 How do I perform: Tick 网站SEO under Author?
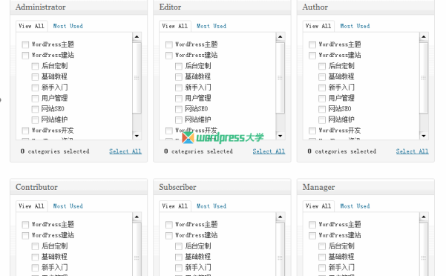coord(322,109)
